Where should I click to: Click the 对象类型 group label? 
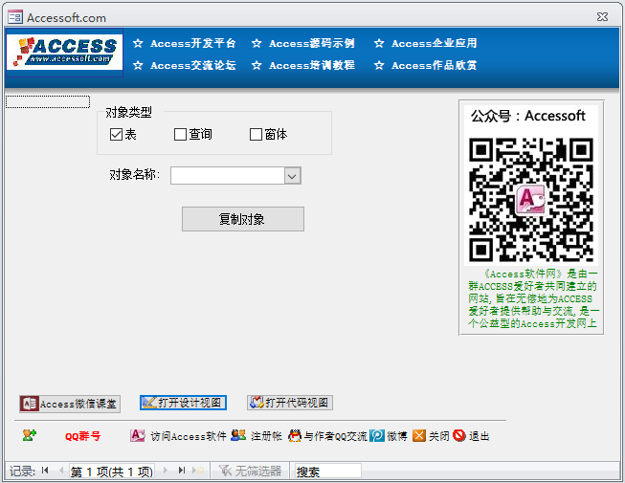click(129, 112)
